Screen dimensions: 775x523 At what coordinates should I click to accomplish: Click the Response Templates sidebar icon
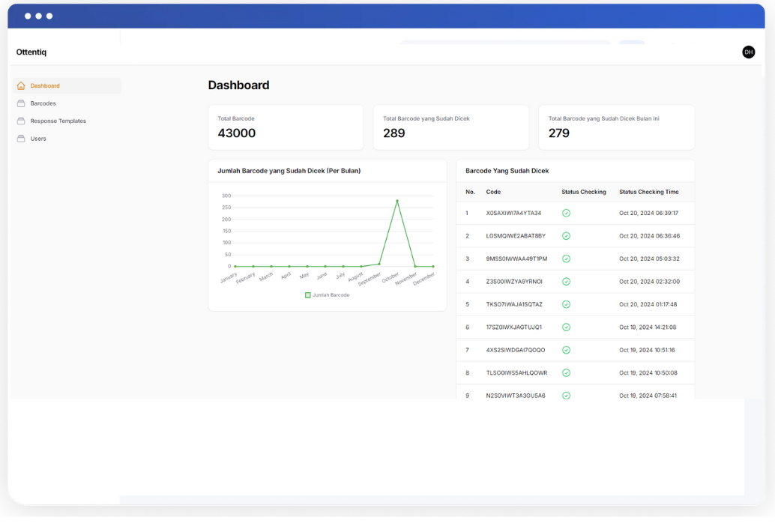click(21, 121)
